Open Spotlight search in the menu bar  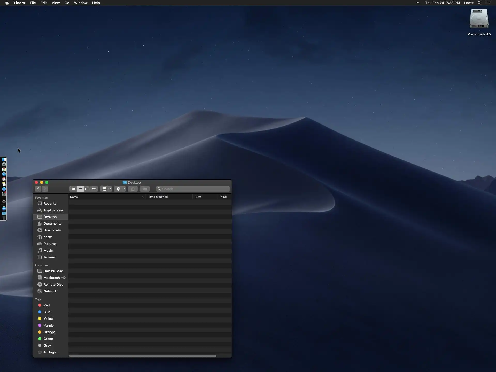pyautogui.click(x=479, y=3)
